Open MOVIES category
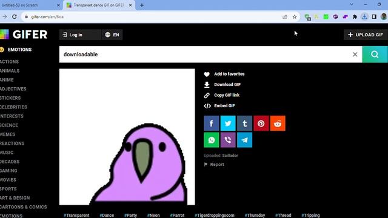This screenshot has height=218, width=388. click(8, 180)
